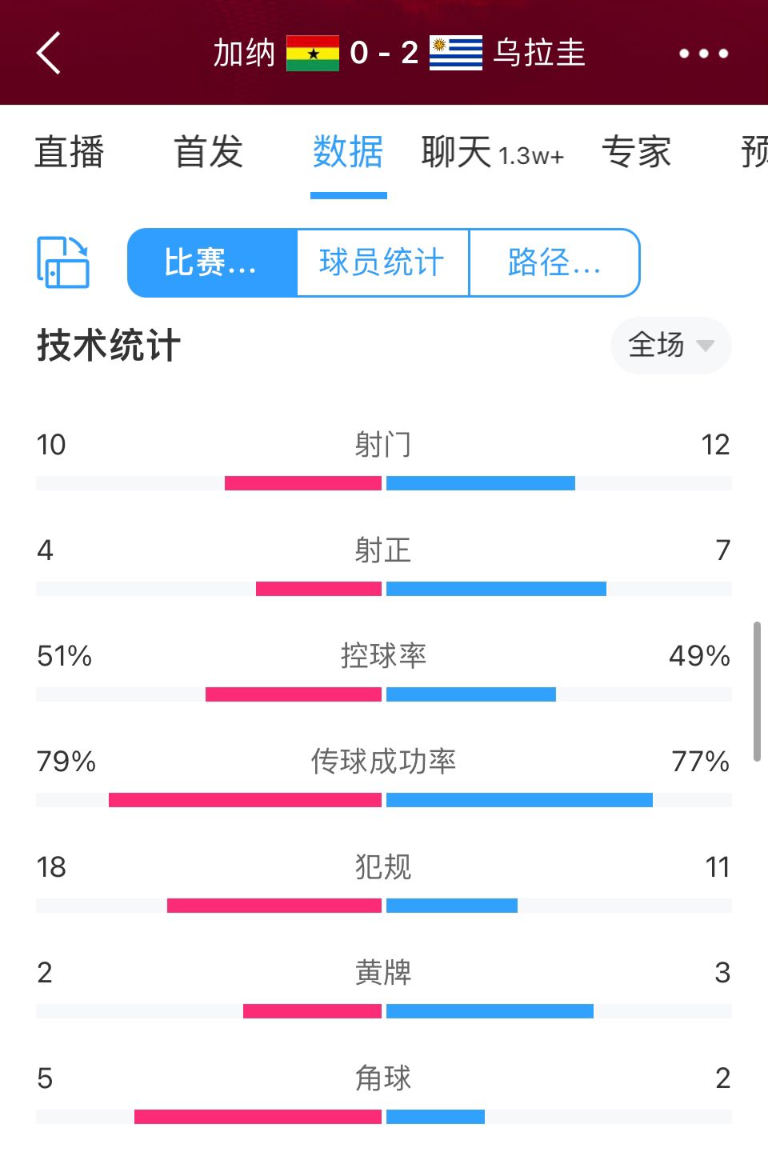This screenshot has height=1164, width=768.
Task: Tap the Uruguay flag icon
Action: [456, 54]
